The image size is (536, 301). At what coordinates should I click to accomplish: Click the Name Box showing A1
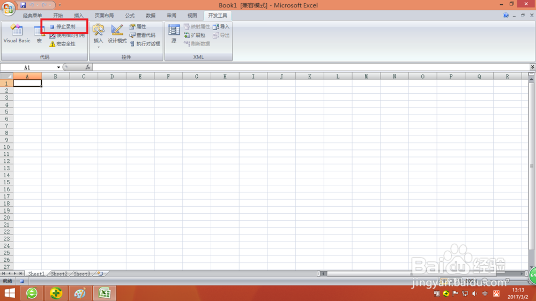28,67
